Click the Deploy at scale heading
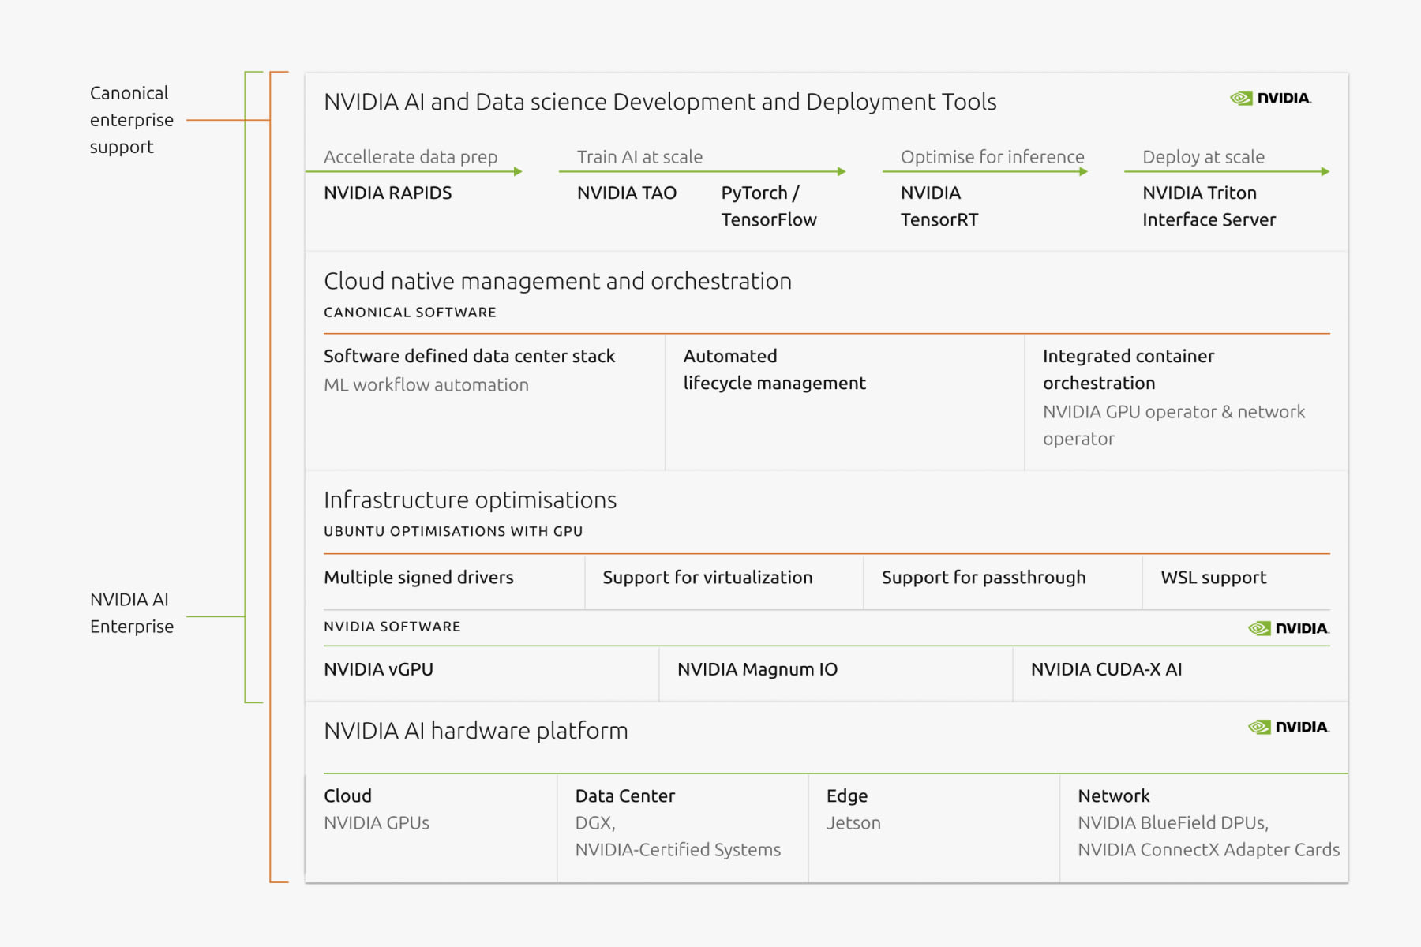Screen dimensions: 1421x947 (x=1203, y=157)
